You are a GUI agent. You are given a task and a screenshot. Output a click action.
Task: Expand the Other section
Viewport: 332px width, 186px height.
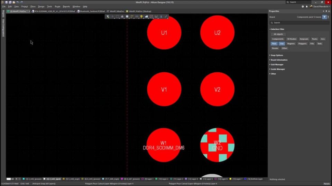(x=273, y=74)
